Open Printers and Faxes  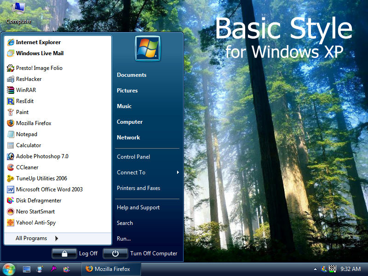(138, 188)
